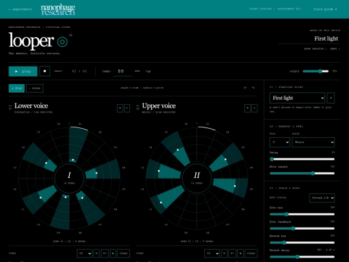Halve the Upper voice pattern with the ½ button
Image resolution: width=349 pixels, height=262 pixels.
[x=224, y=254]
